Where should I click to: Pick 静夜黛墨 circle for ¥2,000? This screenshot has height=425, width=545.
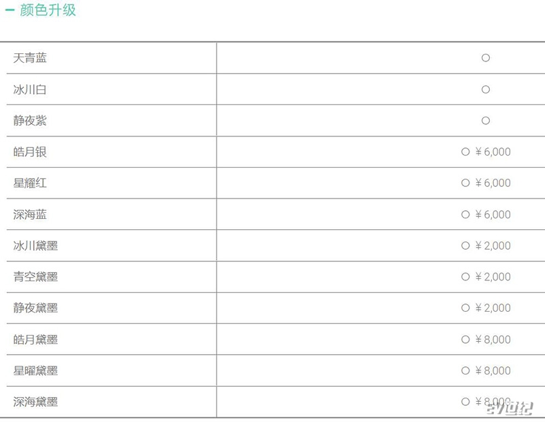click(x=465, y=308)
